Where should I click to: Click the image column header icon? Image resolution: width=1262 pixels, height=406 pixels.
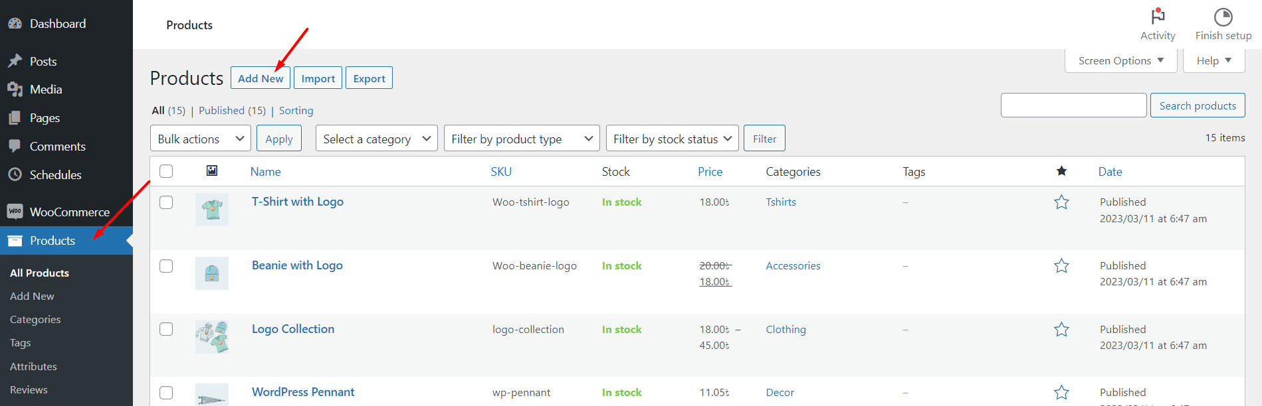(212, 171)
